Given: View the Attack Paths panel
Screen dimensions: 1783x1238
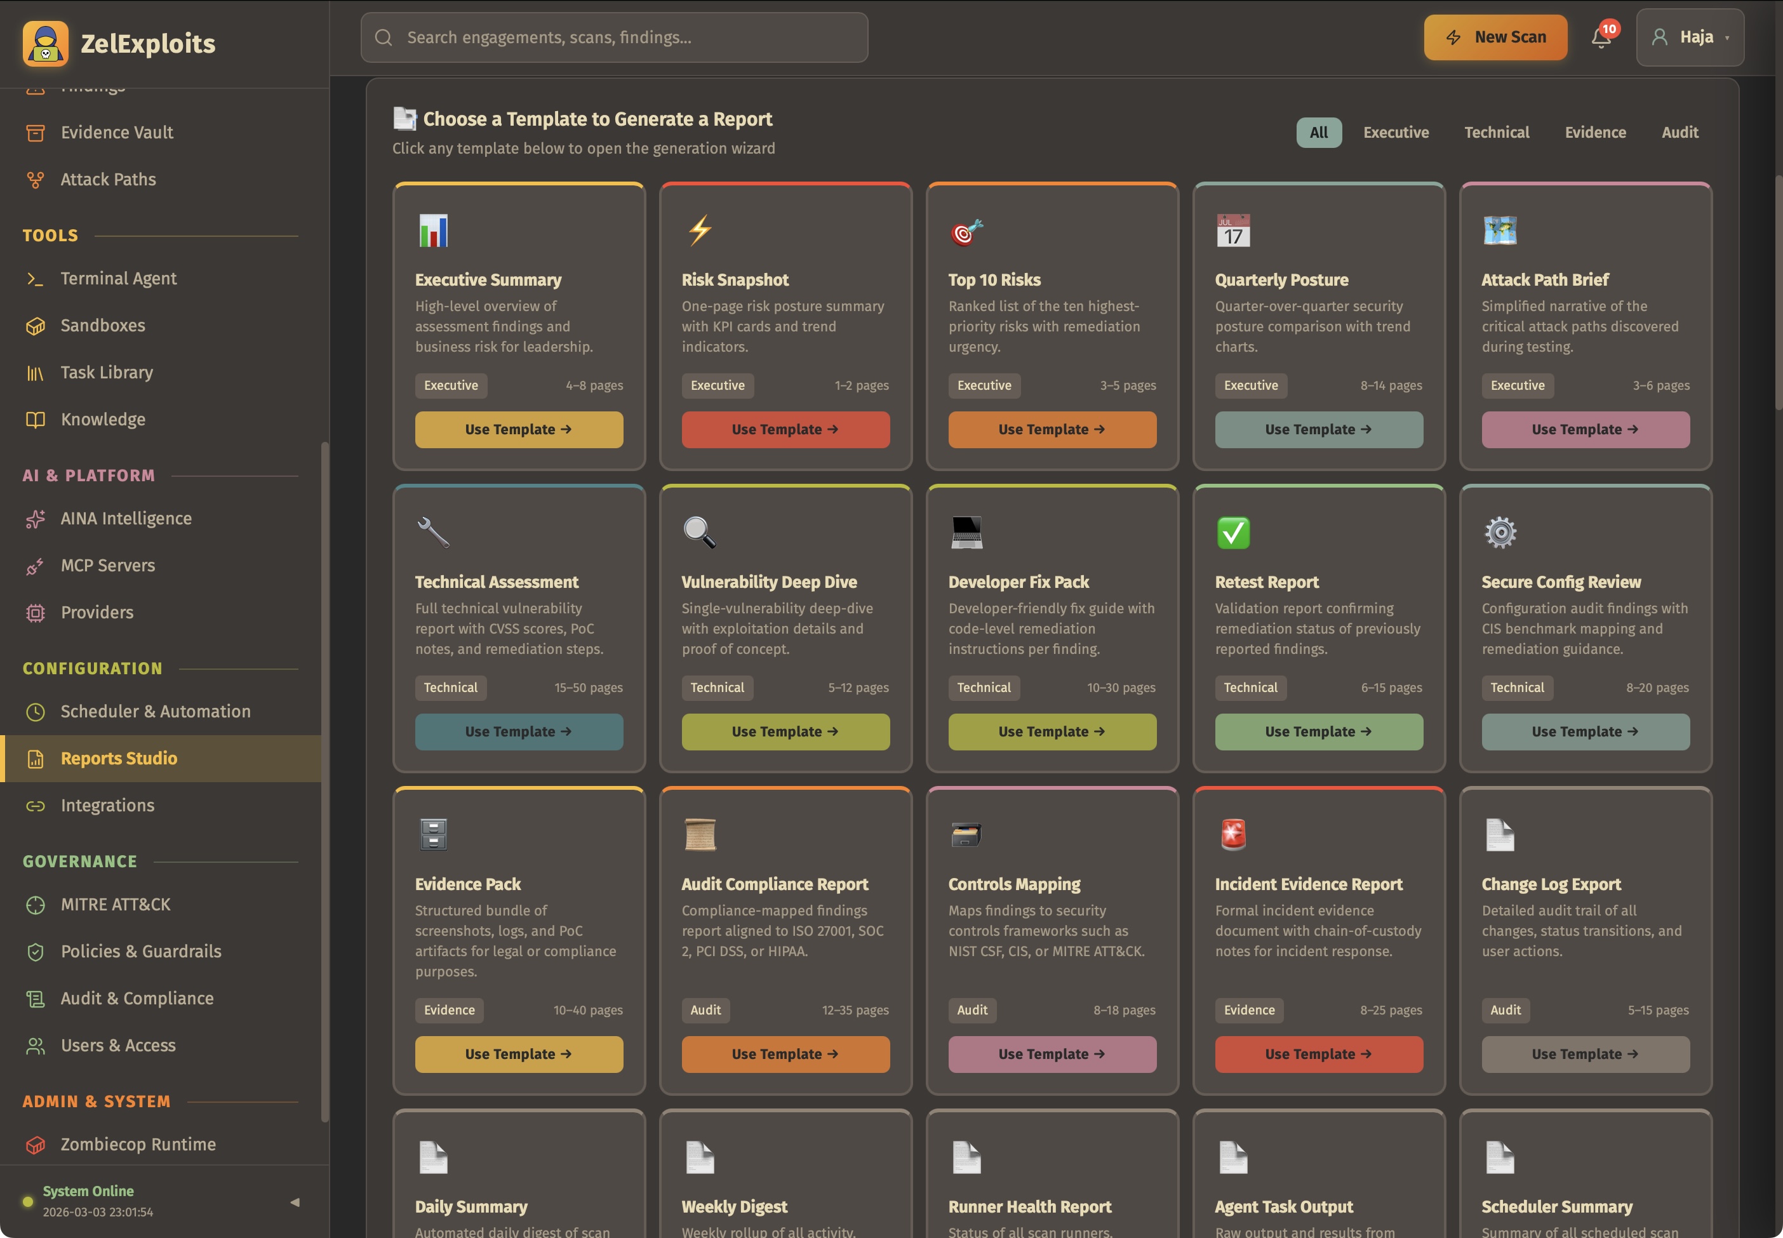Looking at the screenshot, I should click(107, 179).
